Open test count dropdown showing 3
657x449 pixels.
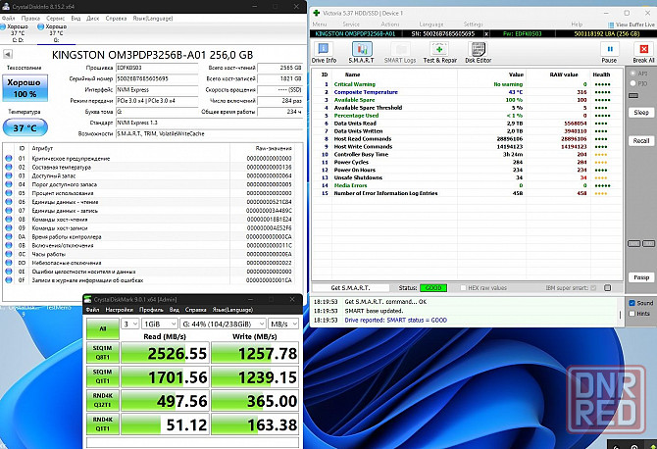point(131,323)
